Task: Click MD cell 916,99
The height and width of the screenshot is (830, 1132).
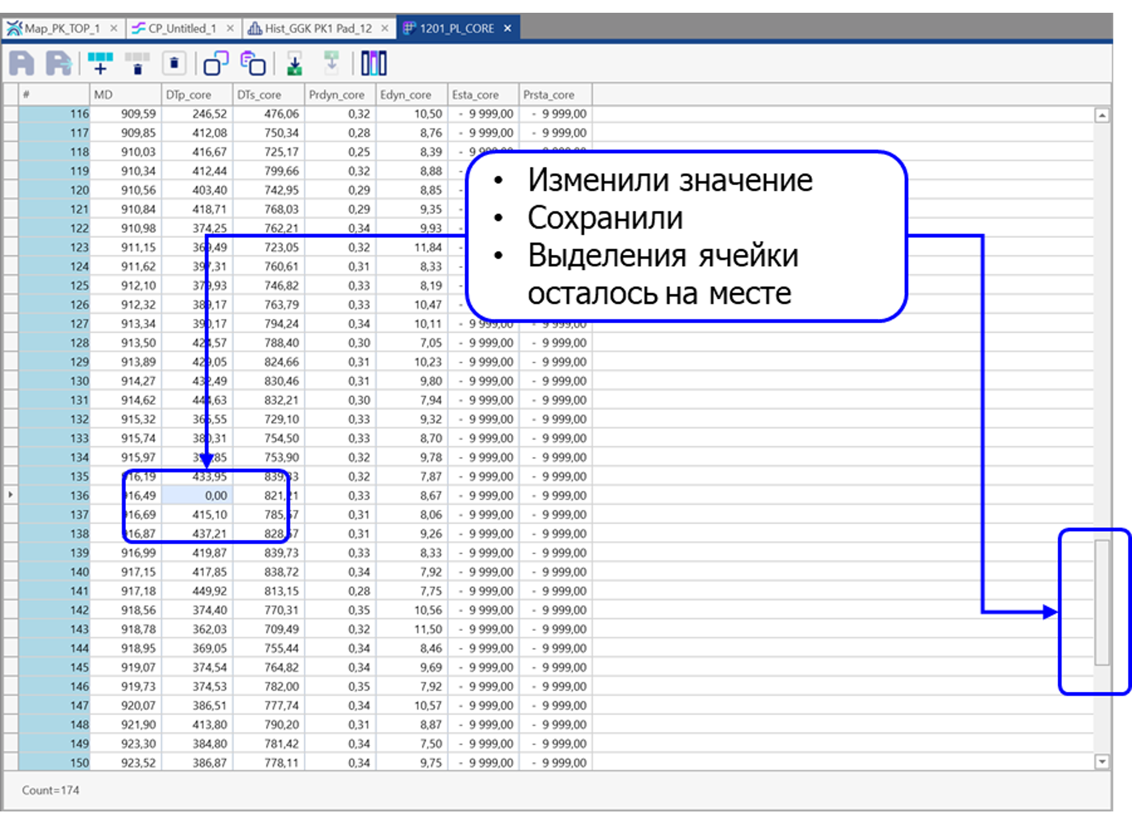Action: tap(125, 553)
